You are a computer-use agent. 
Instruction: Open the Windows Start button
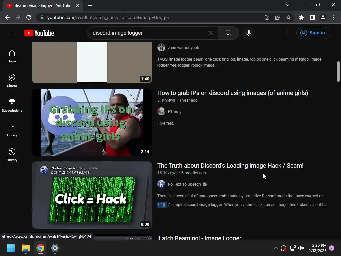tap(11, 248)
